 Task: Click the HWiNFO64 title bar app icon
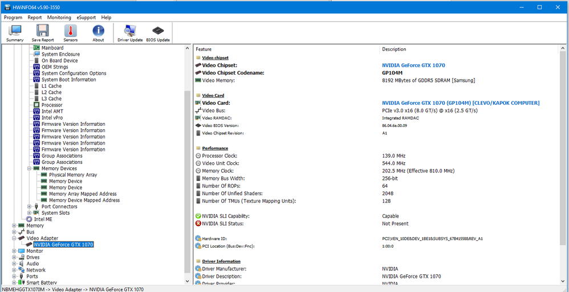tap(7, 7)
